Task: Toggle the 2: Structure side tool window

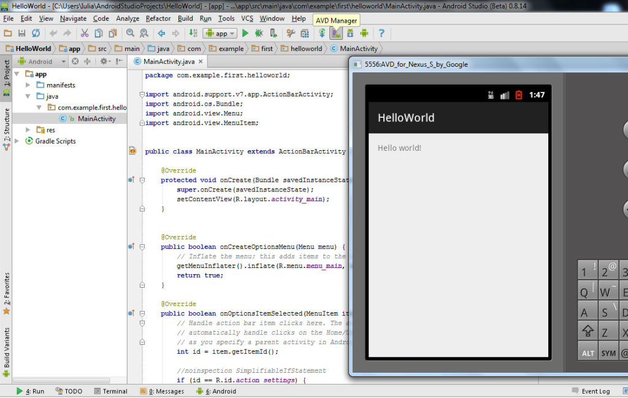Action: pyautogui.click(x=6, y=129)
